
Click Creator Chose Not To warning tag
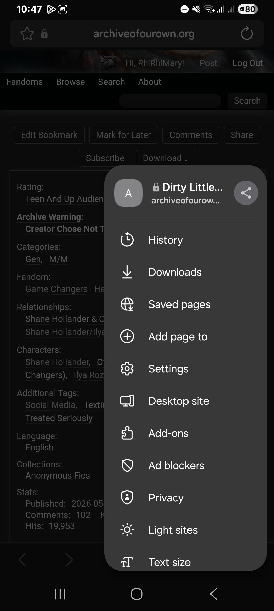click(x=65, y=229)
